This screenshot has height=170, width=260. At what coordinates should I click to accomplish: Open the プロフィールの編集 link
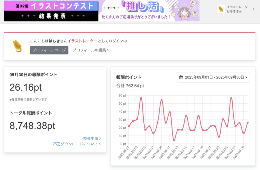pyautogui.click(x=90, y=50)
